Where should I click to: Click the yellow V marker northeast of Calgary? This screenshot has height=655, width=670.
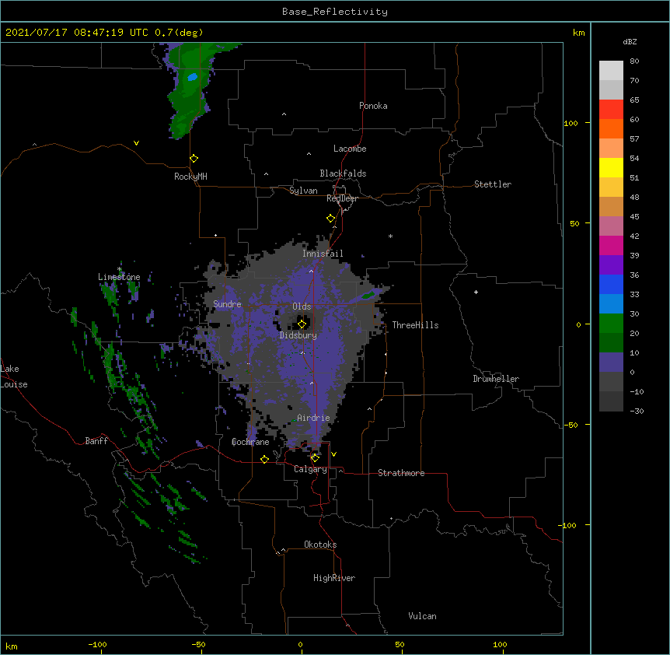333,454
